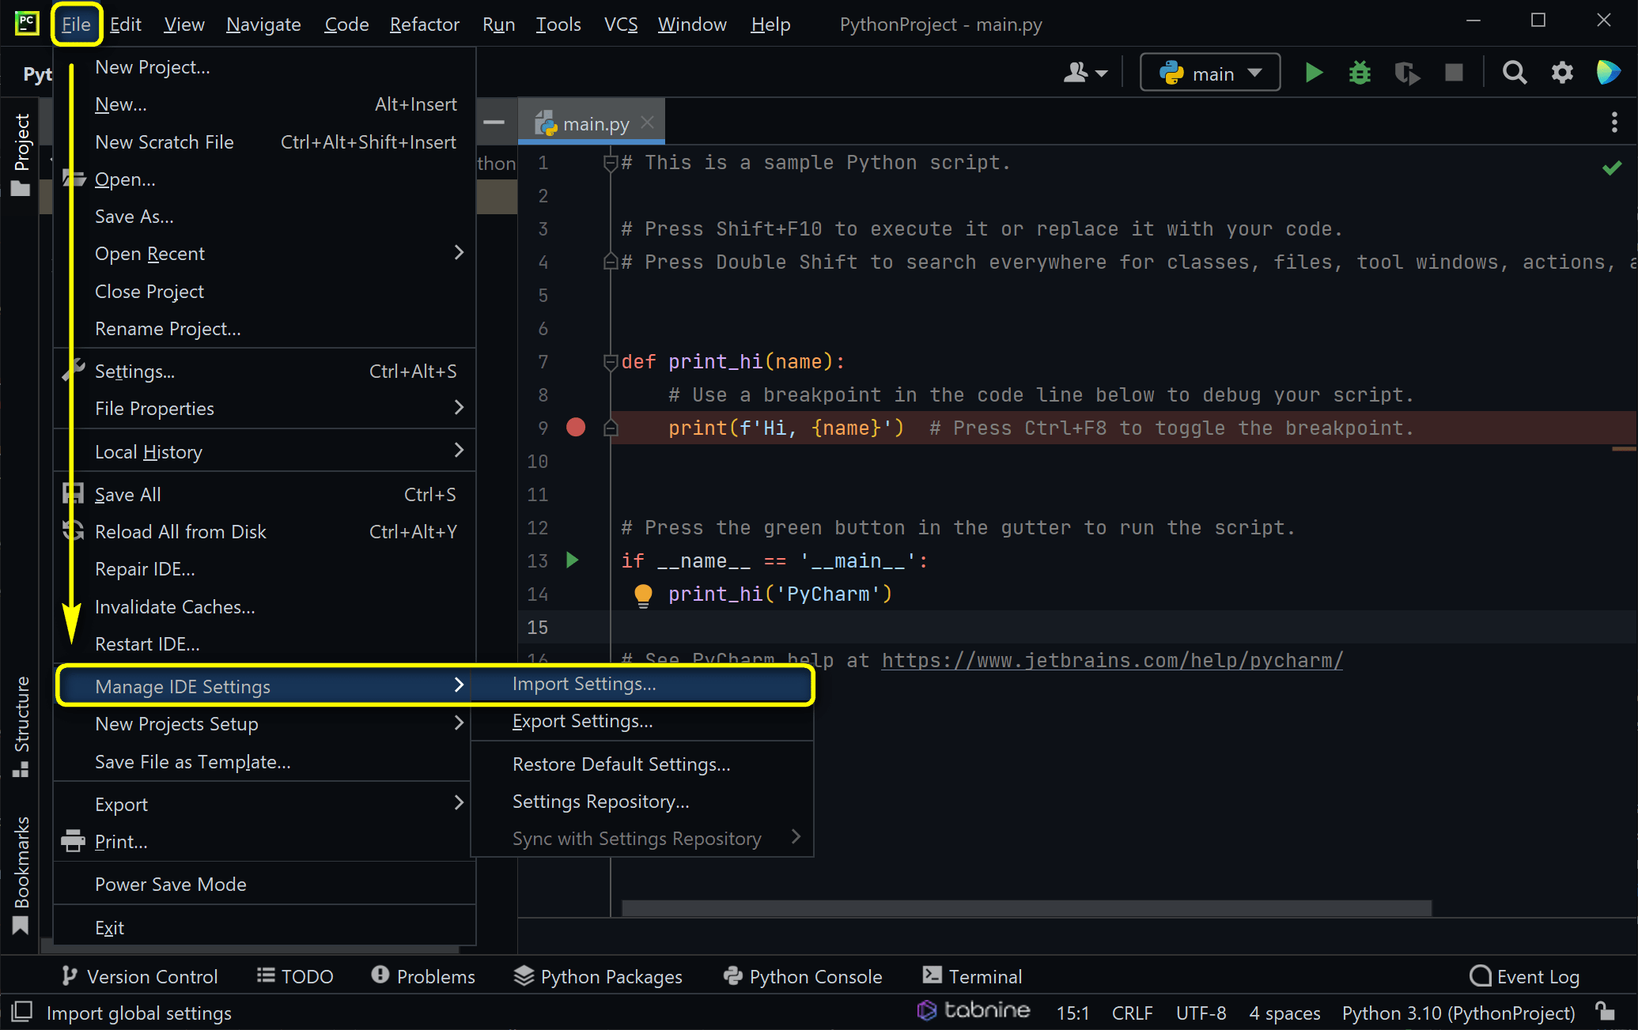Click Exit in File menu
Screen dimensions: 1638x1030
[x=264, y=927]
